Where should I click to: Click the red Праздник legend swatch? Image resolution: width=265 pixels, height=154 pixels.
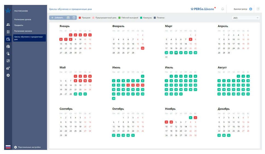click(80, 18)
